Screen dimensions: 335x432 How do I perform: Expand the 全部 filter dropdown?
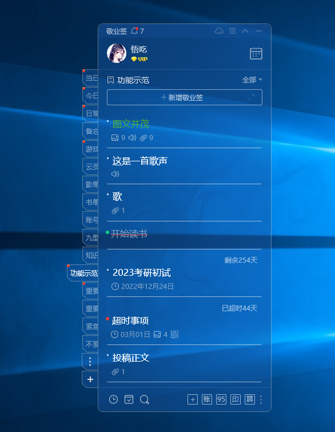[252, 80]
